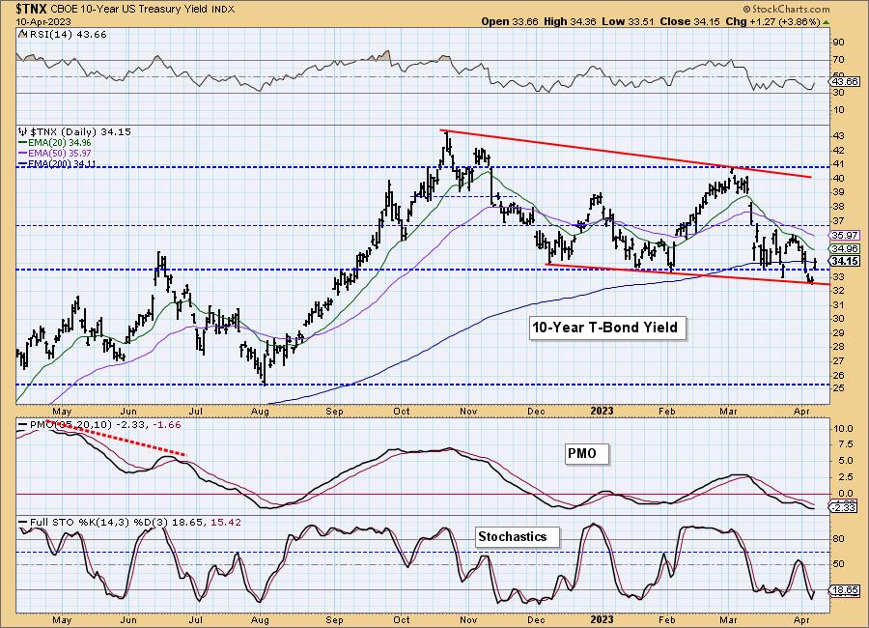Image resolution: width=869 pixels, height=628 pixels.
Task: Click the 34.96 price tag on right axis
Action: coord(845,249)
